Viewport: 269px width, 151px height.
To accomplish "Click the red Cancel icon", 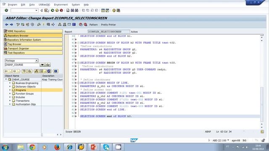I will pyautogui.click(x=61, y=10).
